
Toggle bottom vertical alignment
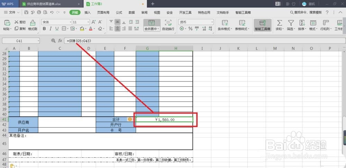124,22
